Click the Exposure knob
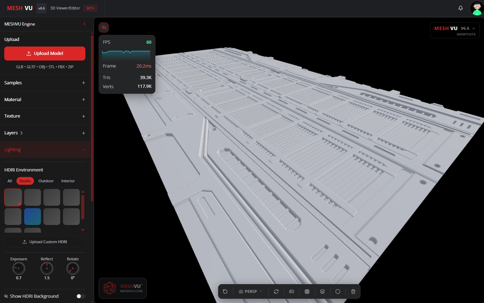The image size is (484, 303). [19, 269]
